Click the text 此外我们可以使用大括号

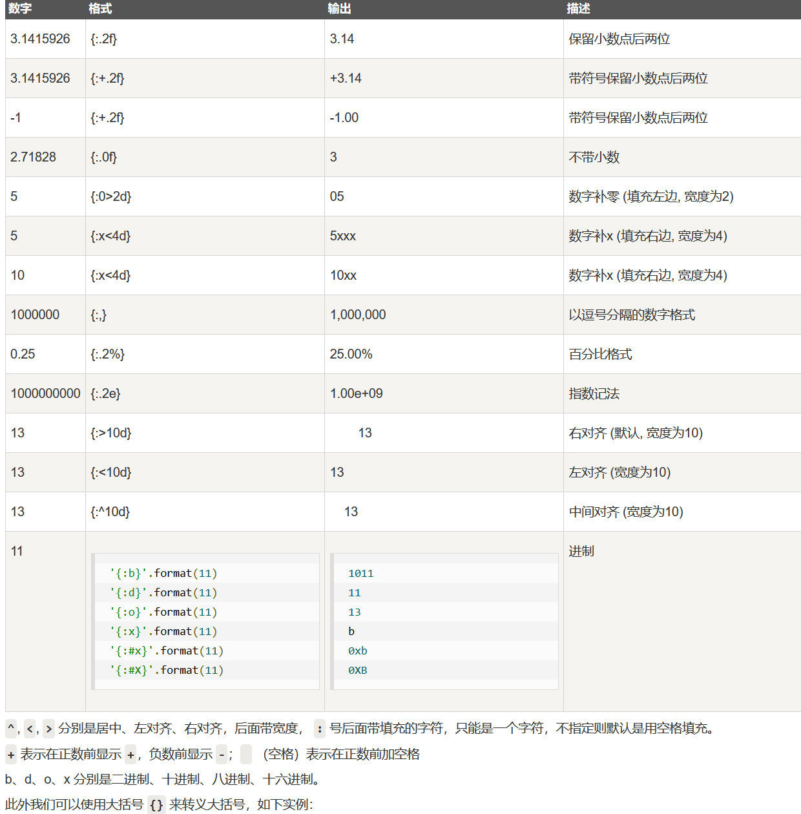74,804
